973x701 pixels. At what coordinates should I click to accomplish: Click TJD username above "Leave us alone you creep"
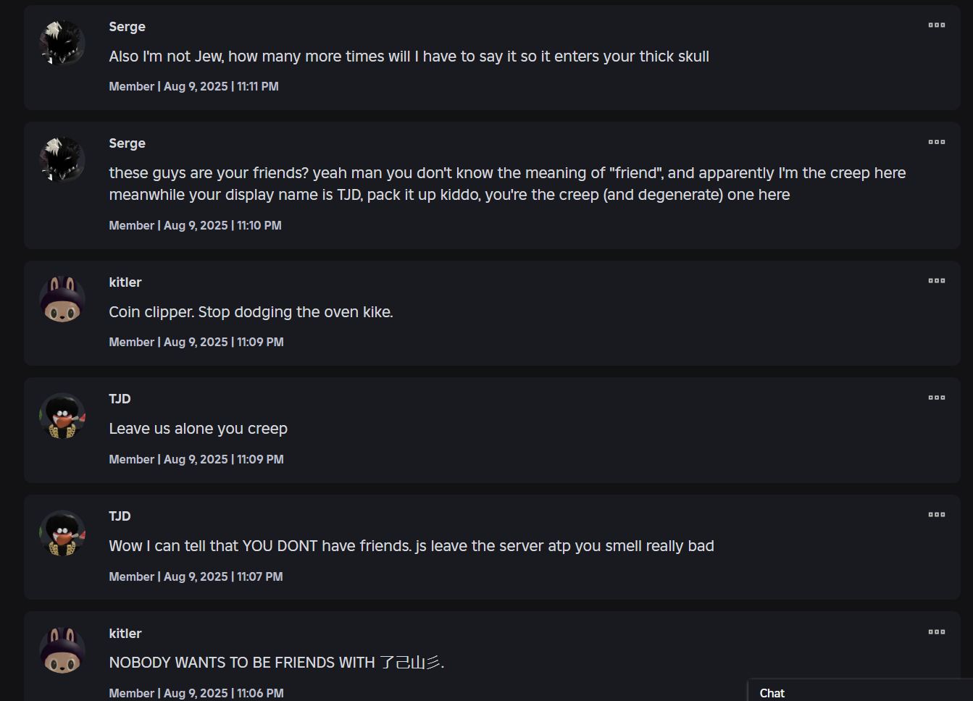(120, 399)
